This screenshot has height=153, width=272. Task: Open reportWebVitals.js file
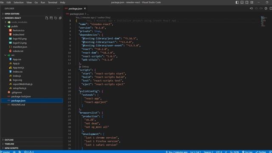pos(23,84)
